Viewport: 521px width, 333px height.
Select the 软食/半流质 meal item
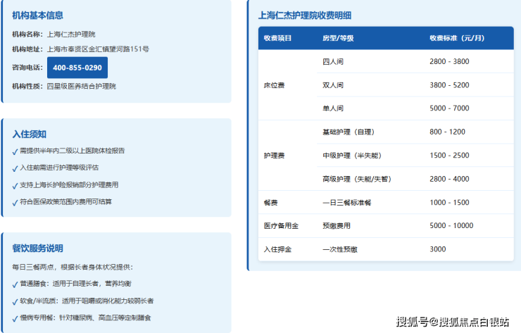click(83, 301)
